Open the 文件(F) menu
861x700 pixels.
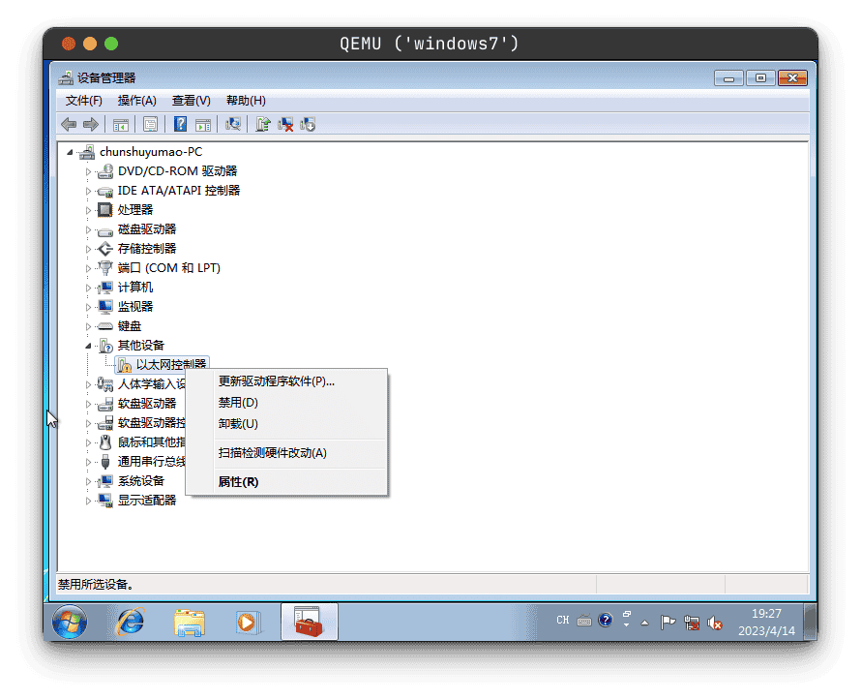[x=83, y=101]
